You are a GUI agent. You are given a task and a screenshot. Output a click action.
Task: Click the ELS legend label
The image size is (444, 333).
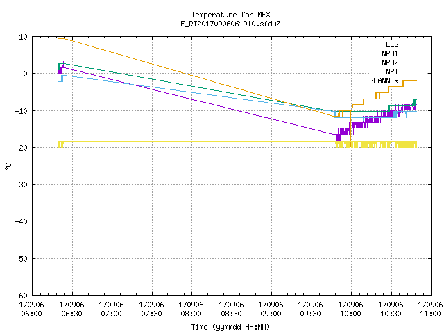[392, 44]
